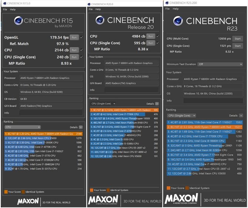This screenshot has height=208, width=248.
Task: Open File menu in Cinebench R23 window
Action: (x=168, y=9)
